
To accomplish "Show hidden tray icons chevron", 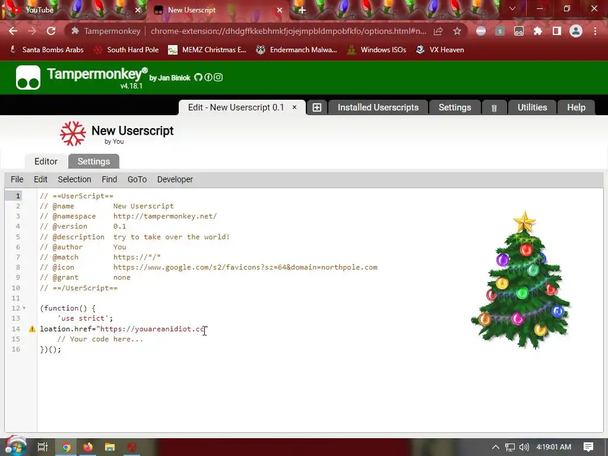I will (x=496, y=447).
